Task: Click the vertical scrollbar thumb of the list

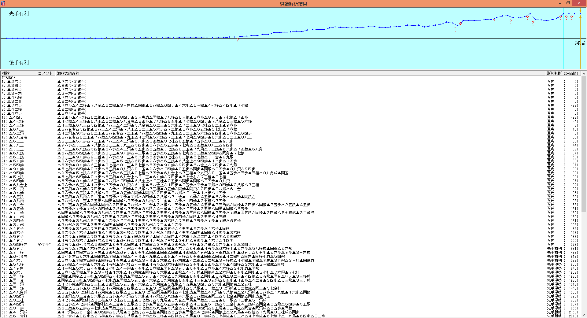Action: point(584,144)
